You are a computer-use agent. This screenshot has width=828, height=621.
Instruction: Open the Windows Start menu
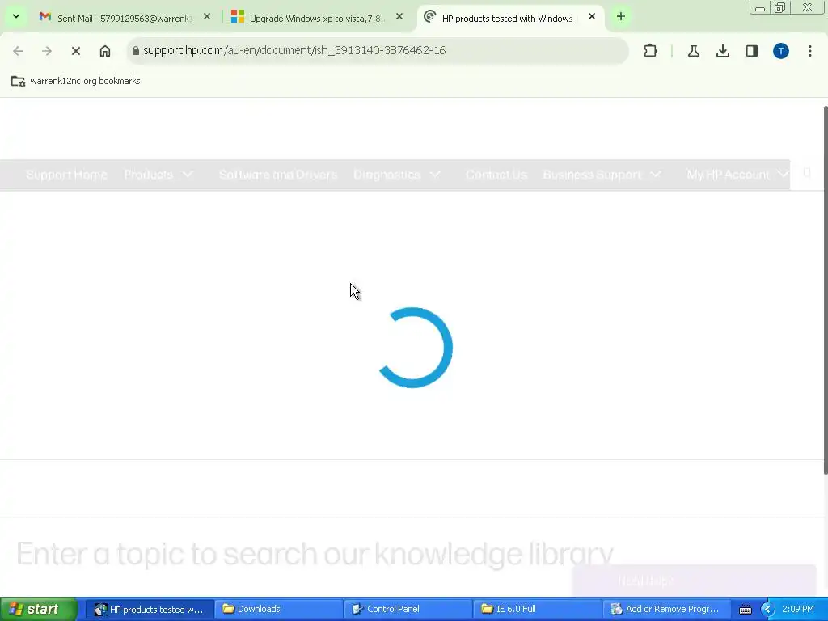pos(39,610)
